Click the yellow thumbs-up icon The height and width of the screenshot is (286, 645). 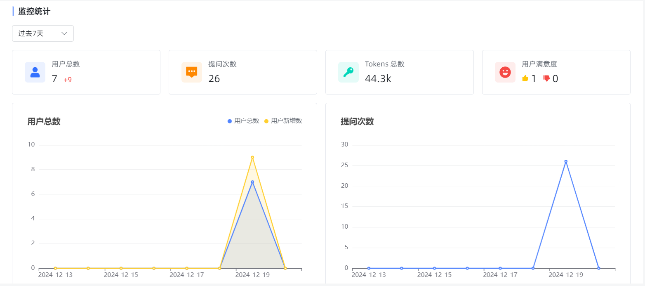point(525,78)
